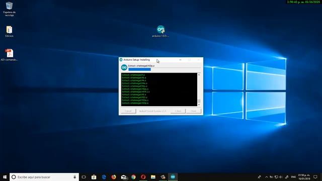Open Task View from the taskbar
The width and height of the screenshot is (322, 181).
(x=84, y=177)
